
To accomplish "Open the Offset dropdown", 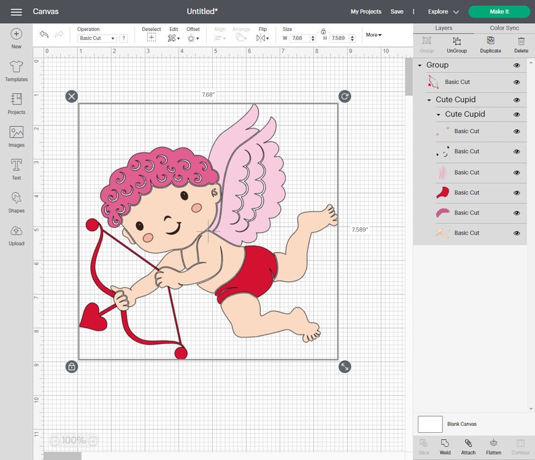I will 193,38.
